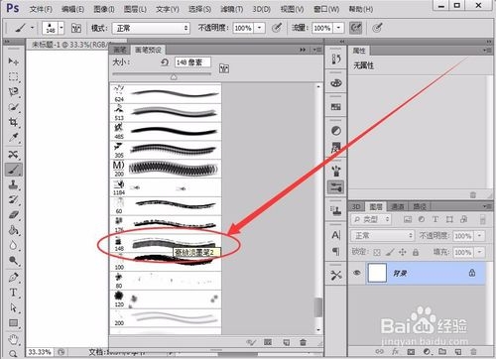The image size is (496, 359).
Task: Open the tool preset picker arrow
Action: (x=32, y=28)
